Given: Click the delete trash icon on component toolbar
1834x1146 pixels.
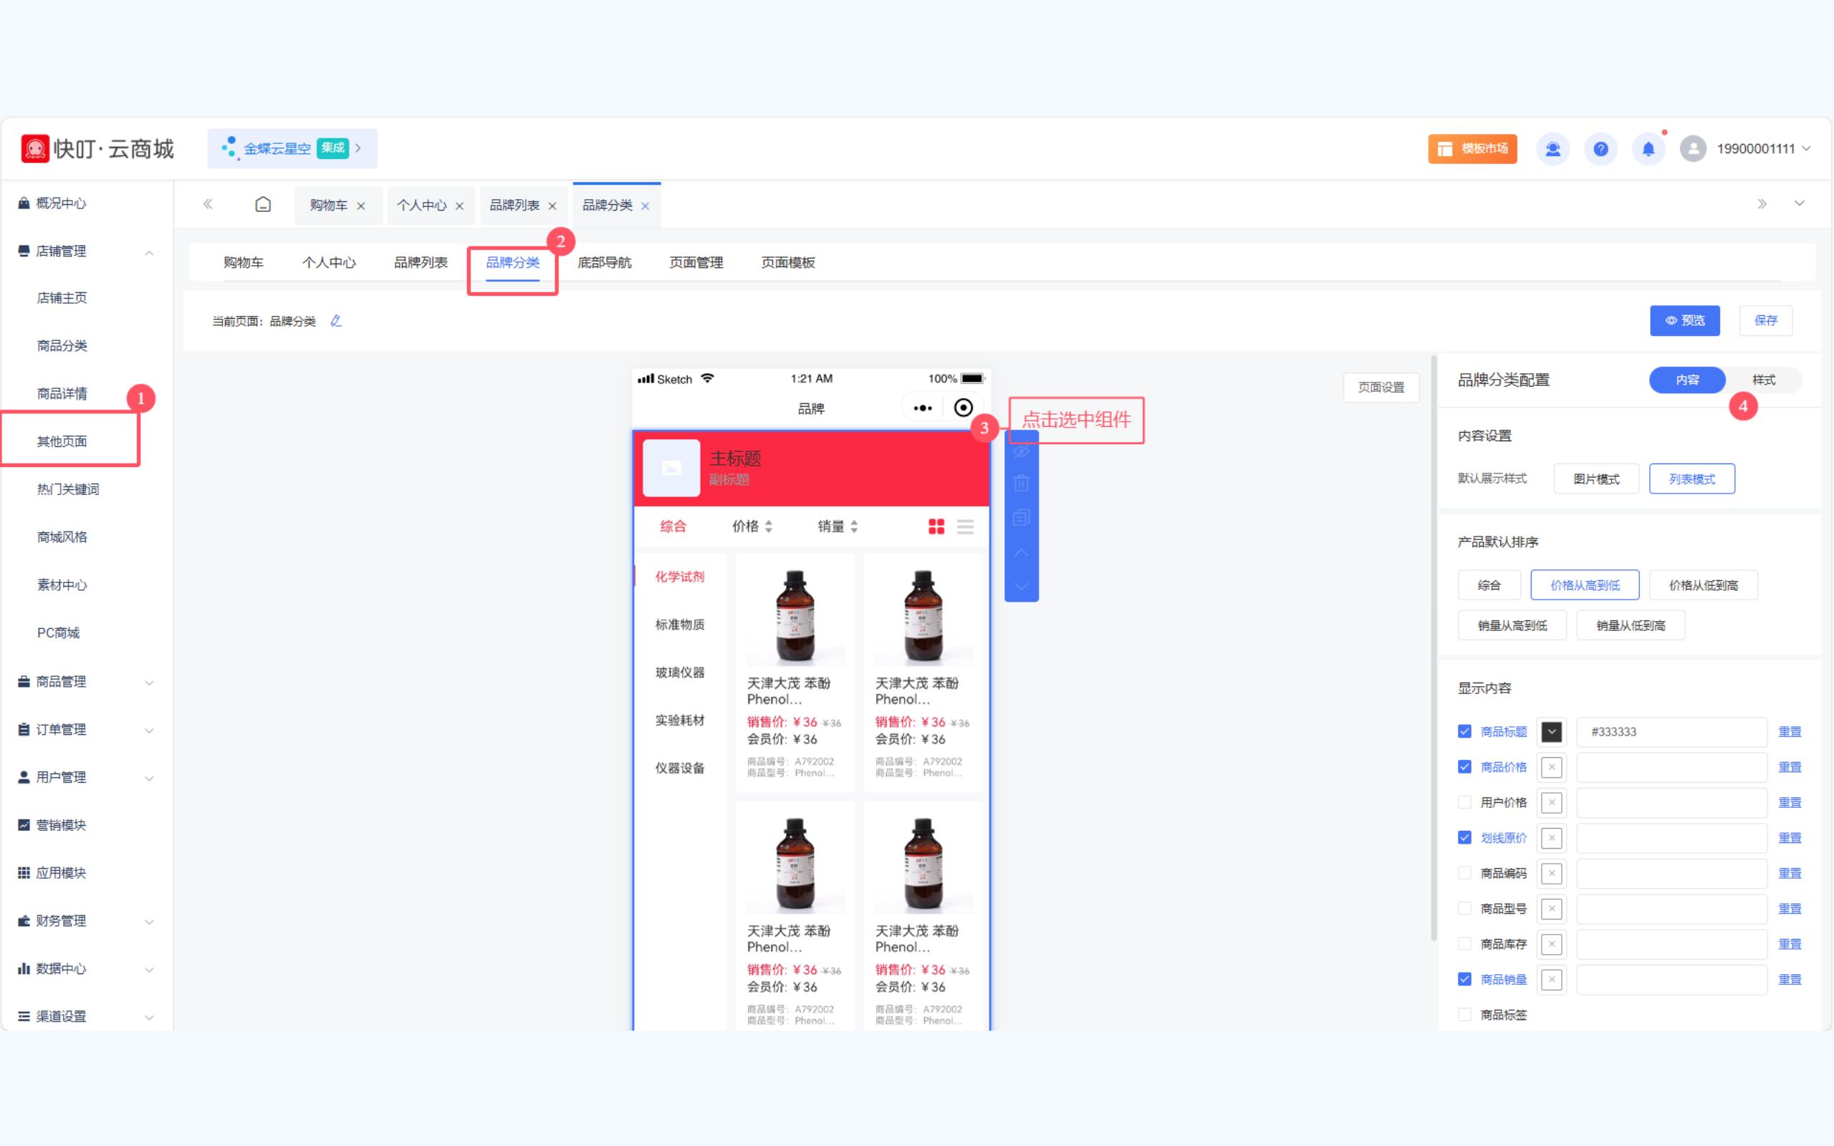Looking at the screenshot, I should tap(1021, 483).
